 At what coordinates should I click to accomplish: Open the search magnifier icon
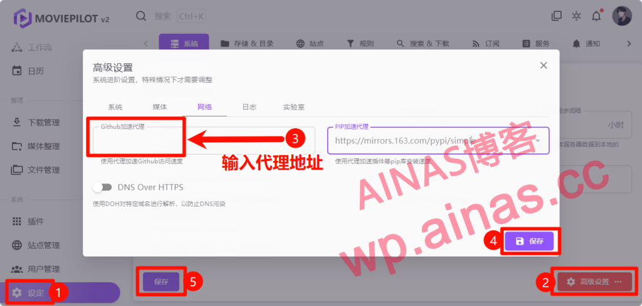point(141,16)
